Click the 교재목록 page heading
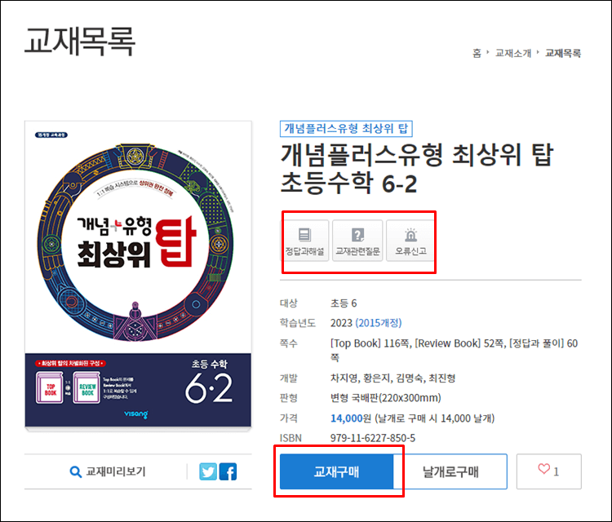 tap(80, 41)
